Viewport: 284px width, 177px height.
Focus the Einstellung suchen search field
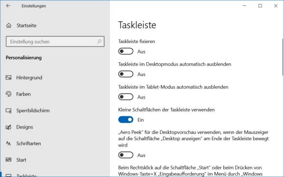(x=55, y=42)
